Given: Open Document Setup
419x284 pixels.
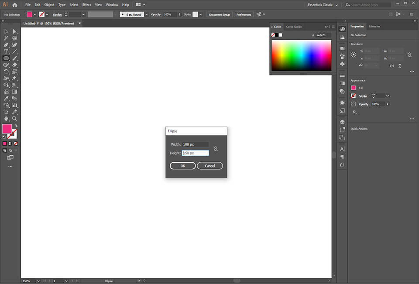Looking at the screenshot, I should 219,14.
